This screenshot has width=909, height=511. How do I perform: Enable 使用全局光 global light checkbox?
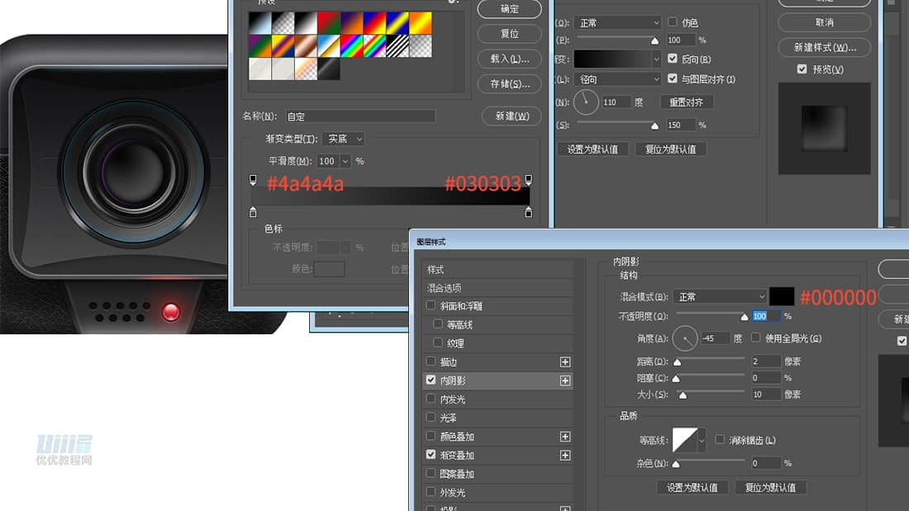[755, 337]
